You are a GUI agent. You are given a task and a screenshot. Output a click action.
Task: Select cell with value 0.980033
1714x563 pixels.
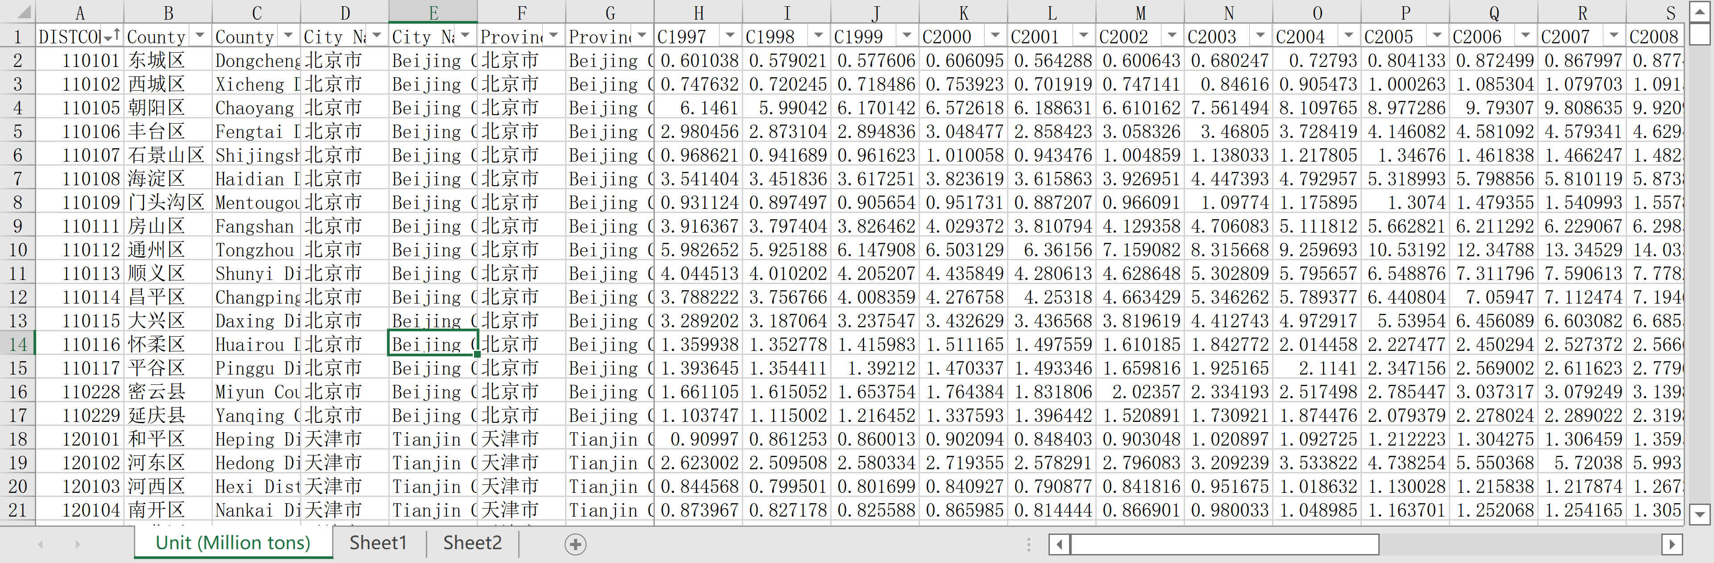(x=1229, y=510)
